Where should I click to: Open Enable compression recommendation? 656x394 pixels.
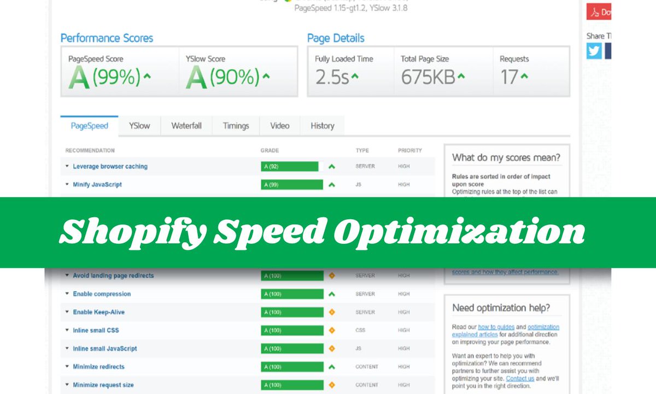point(102,294)
